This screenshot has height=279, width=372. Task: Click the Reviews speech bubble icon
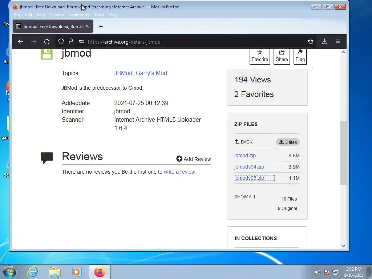point(47,158)
